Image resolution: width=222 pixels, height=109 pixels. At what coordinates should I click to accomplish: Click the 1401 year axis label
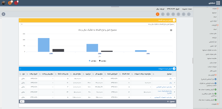(148, 54)
